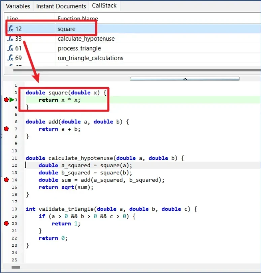Click the 'return x * x;' code line
Viewport: 261px width, 273px height.
pos(59,100)
